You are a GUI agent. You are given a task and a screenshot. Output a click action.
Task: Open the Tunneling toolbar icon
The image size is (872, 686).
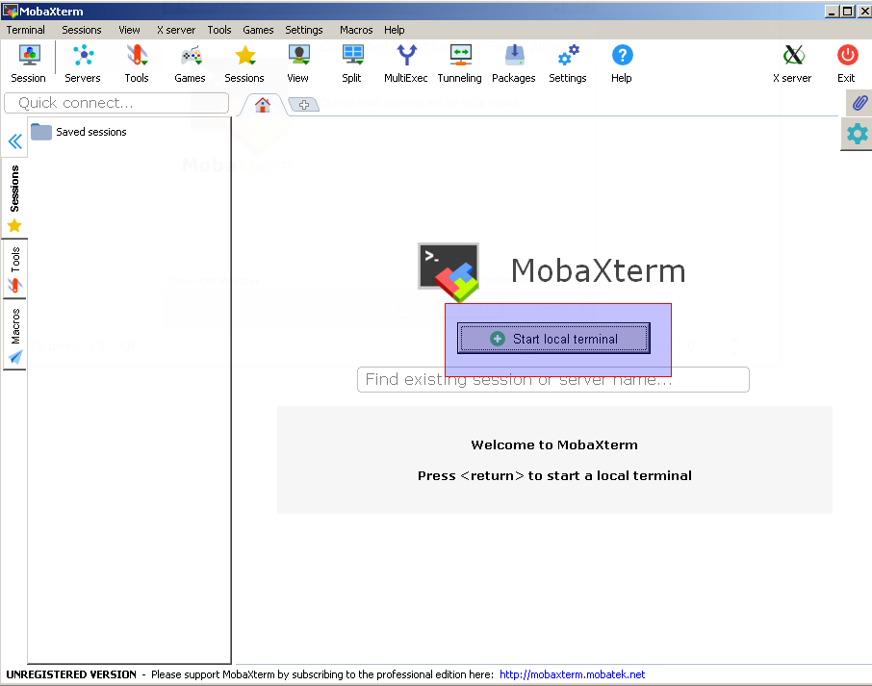click(460, 64)
